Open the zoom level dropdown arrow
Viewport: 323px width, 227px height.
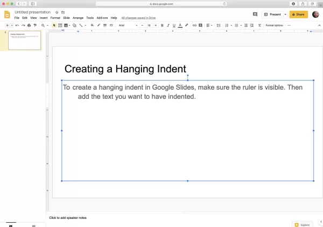[47, 25]
